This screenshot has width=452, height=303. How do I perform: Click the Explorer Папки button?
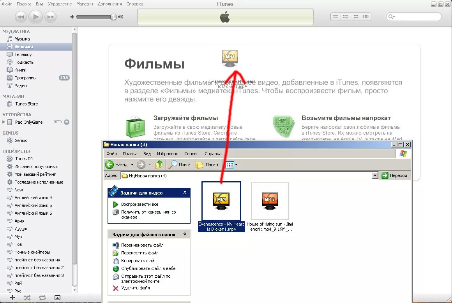(x=207, y=165)
